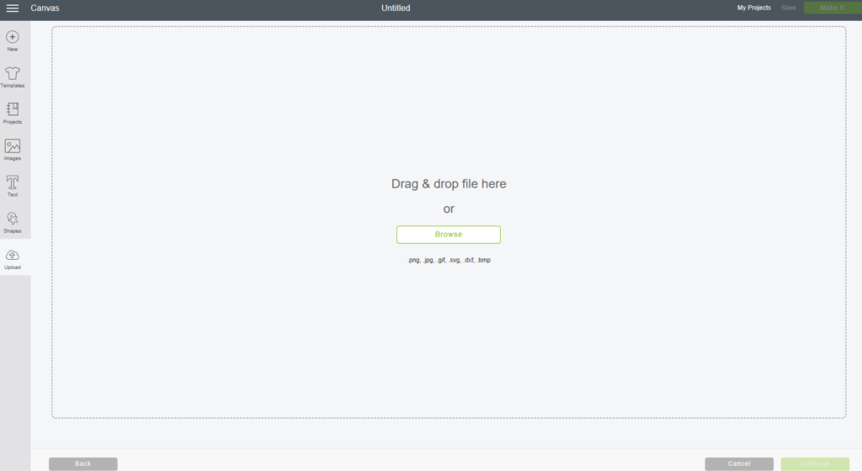
Task: Click Save in the top bar
Action: [x=788, y=8]
